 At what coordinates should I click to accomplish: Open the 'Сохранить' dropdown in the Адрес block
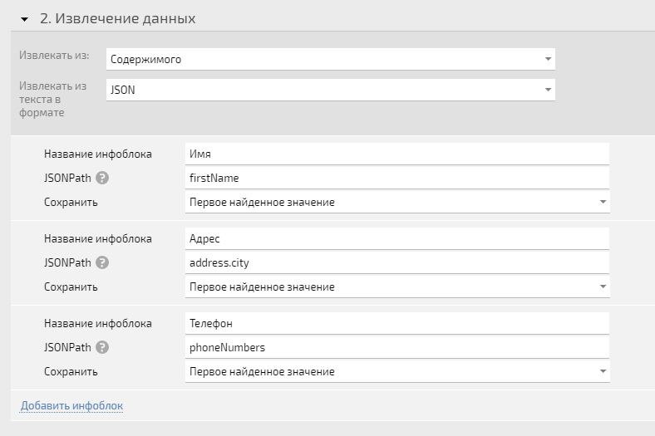pos(397,287)
